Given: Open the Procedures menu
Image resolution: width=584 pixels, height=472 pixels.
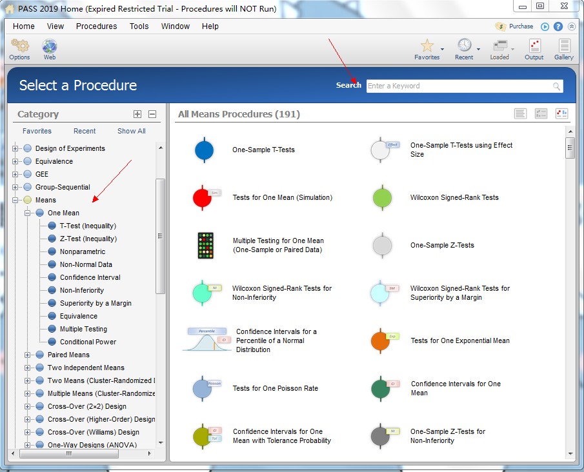Looking at the screenshot, I should coord(96,26).
